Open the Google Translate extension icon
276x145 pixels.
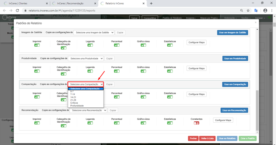(x=256, y=10)
